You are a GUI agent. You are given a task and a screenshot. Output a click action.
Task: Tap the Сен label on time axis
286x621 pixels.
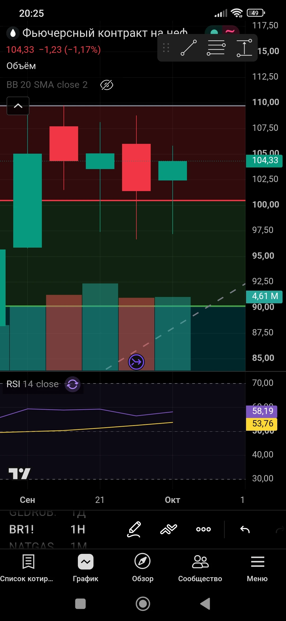28,500
